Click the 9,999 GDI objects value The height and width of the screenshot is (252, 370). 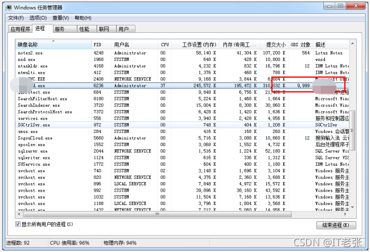coord(303,86)
